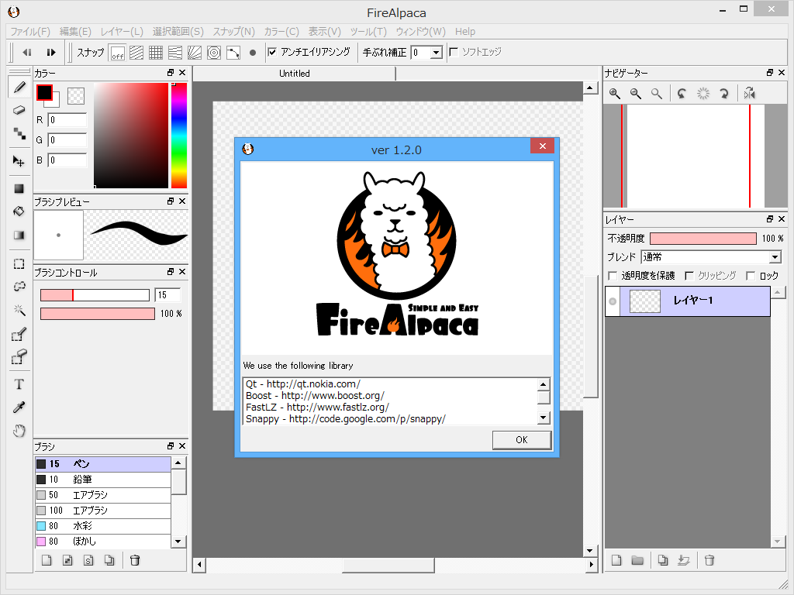Duplicate the current layer
This screenshot has height=595, width=794.
point(663,560)
